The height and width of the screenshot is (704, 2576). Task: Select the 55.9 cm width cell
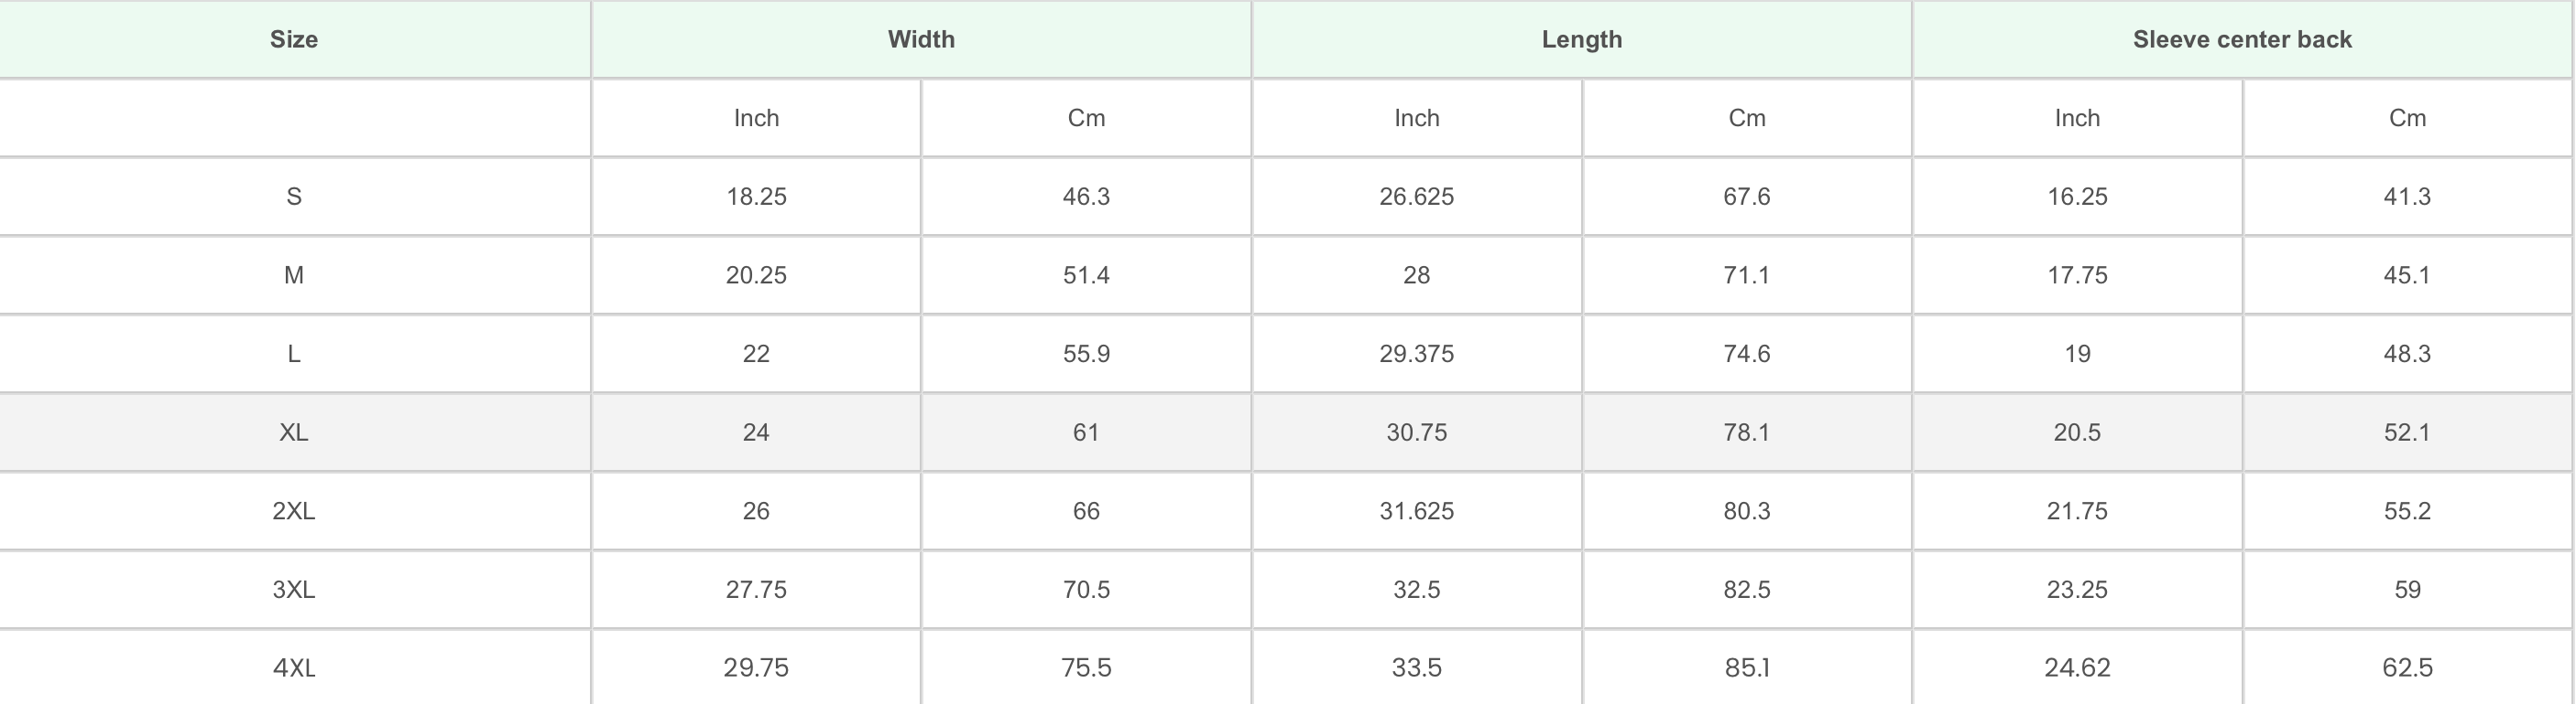[1086, 354]
